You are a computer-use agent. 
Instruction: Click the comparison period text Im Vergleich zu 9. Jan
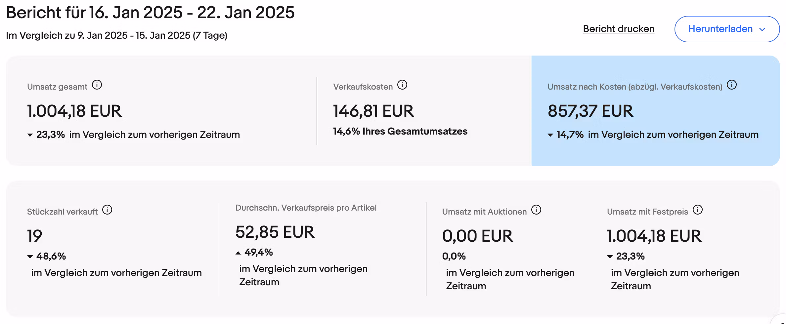[x=116, y=35]
